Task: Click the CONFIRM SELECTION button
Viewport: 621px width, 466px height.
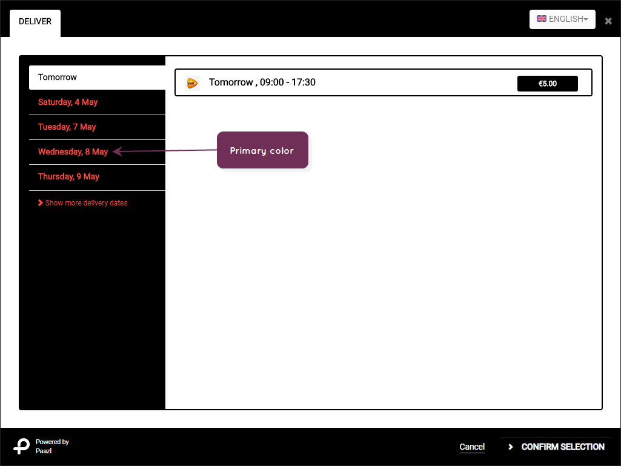Action: pyautogui.click(x=556, y=447)
